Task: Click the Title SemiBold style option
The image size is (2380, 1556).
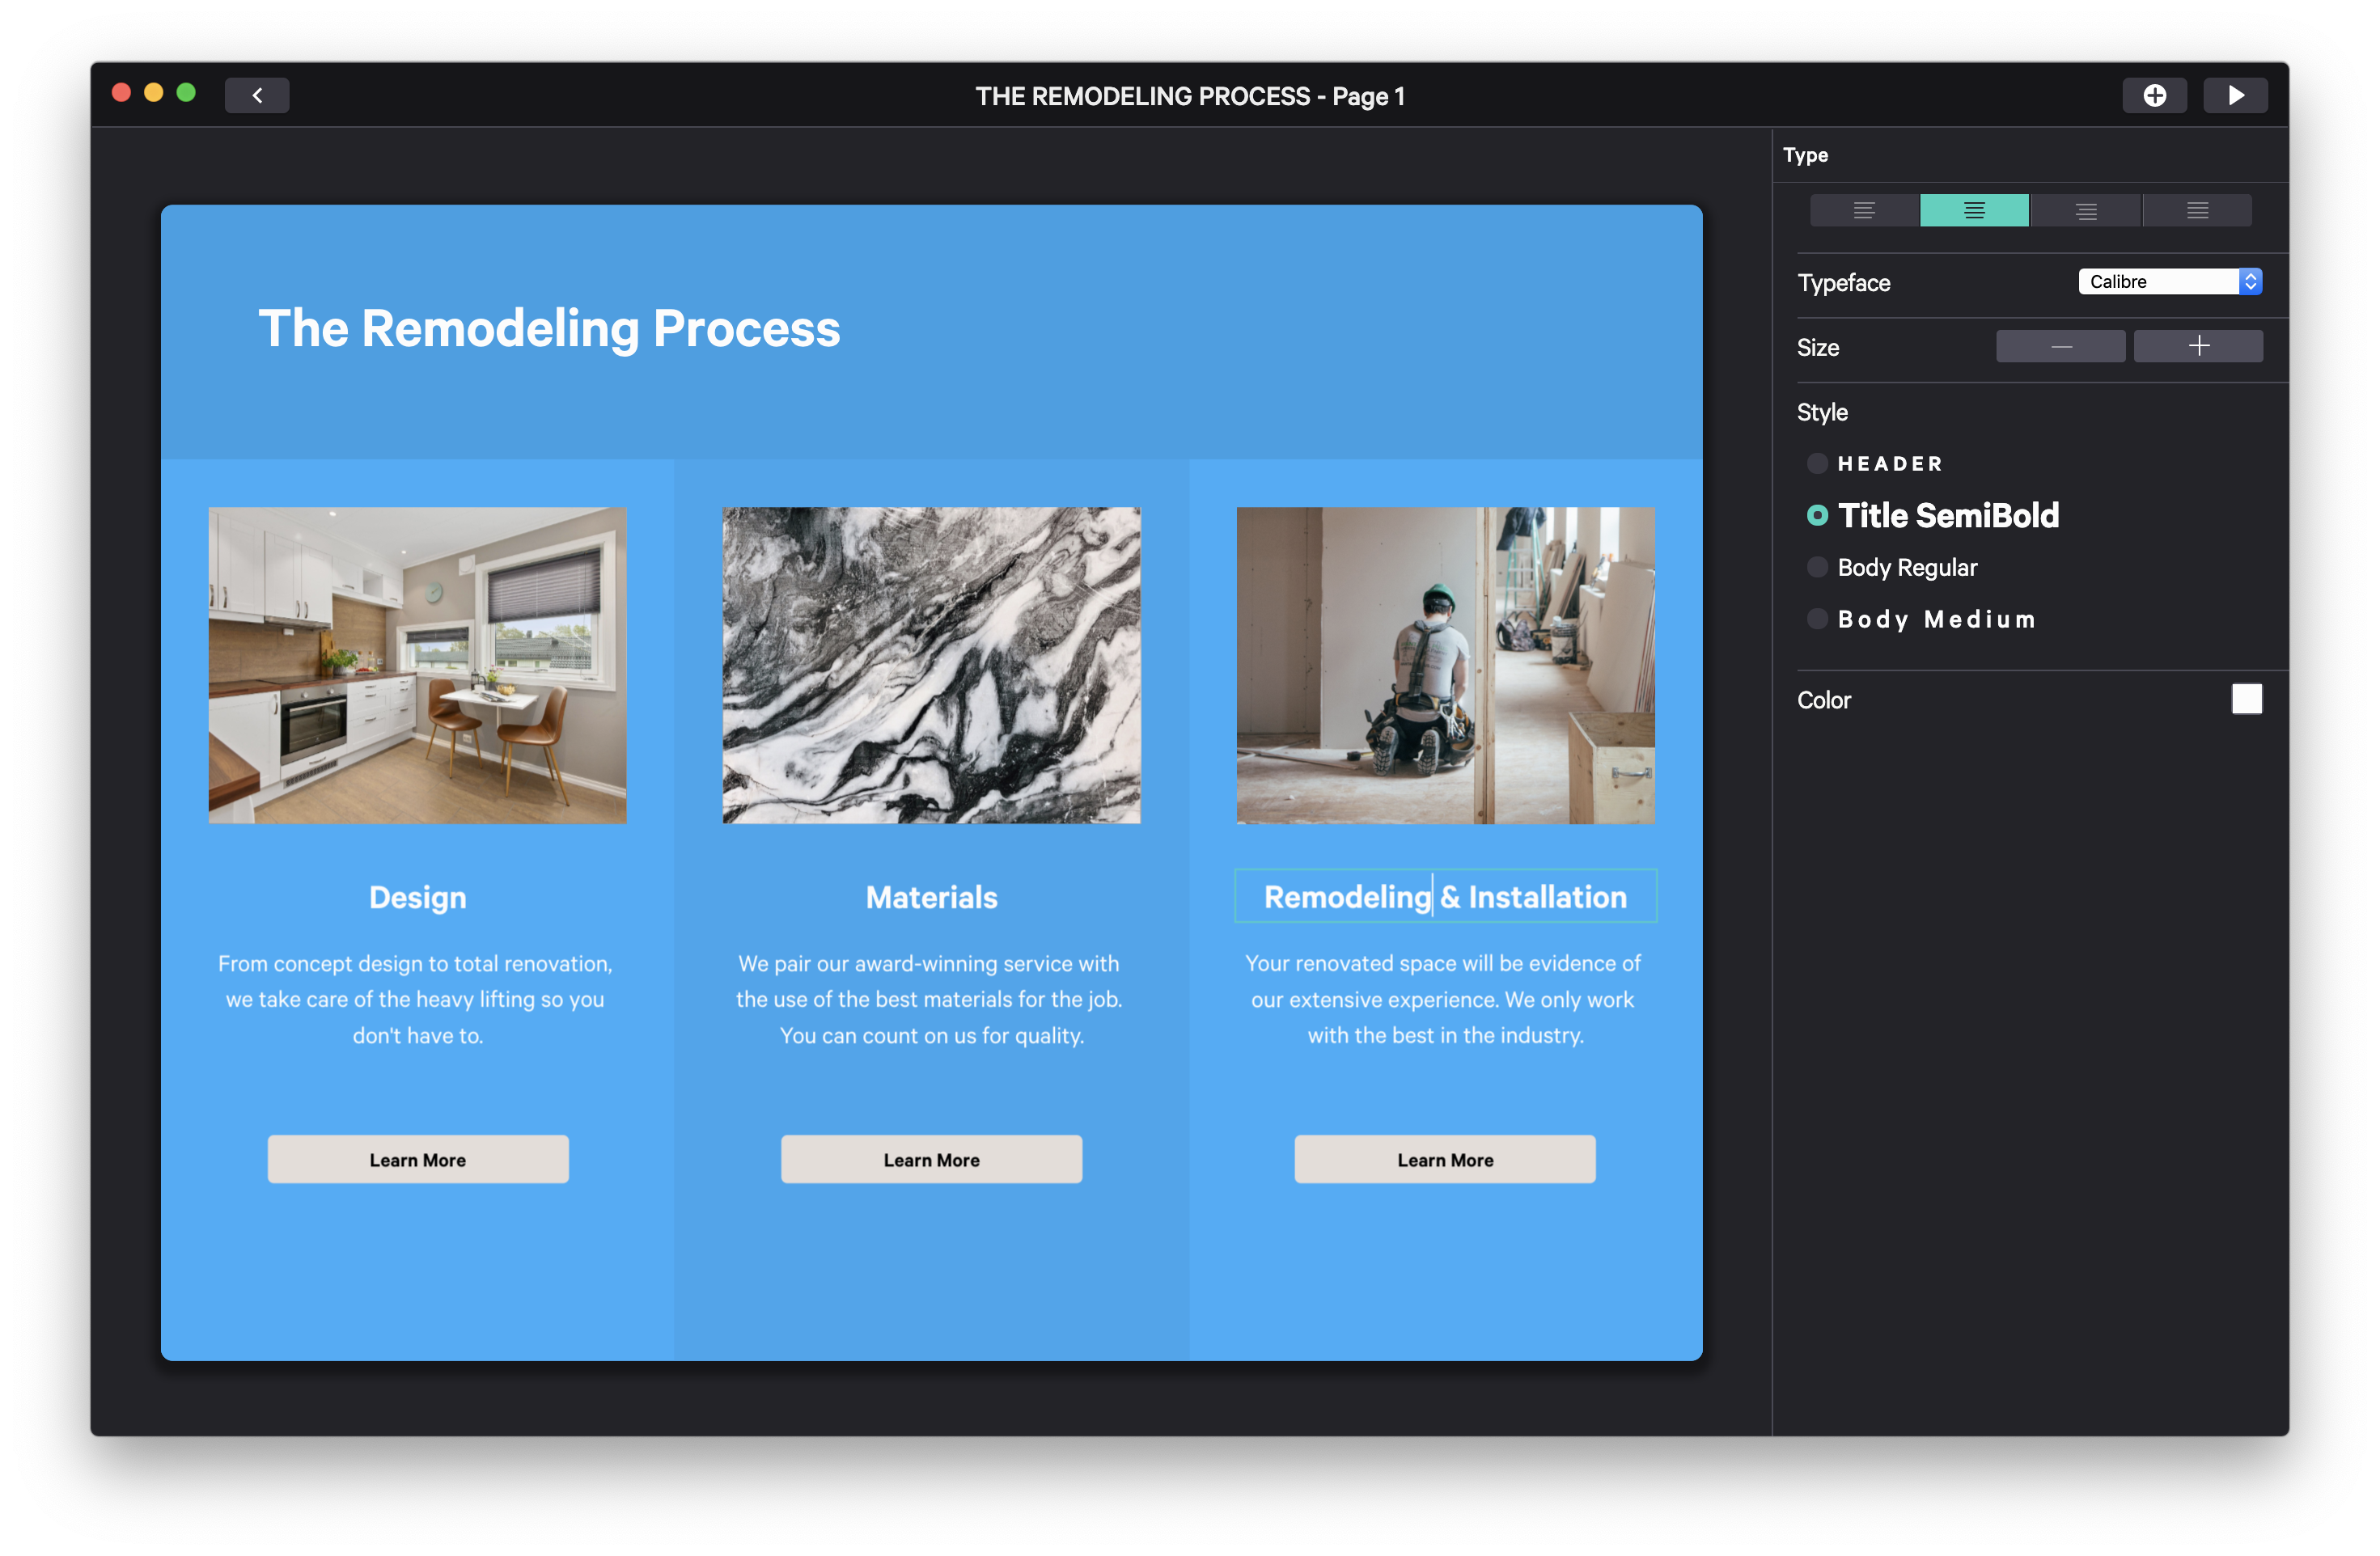Action: (1947, 514)
